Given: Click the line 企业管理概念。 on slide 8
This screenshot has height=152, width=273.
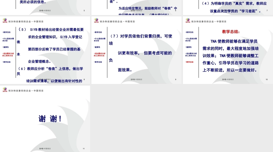Looking at the screenshot, I should 40,62.
